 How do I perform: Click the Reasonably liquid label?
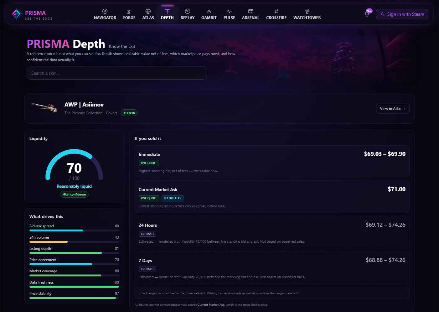(74, 186)
